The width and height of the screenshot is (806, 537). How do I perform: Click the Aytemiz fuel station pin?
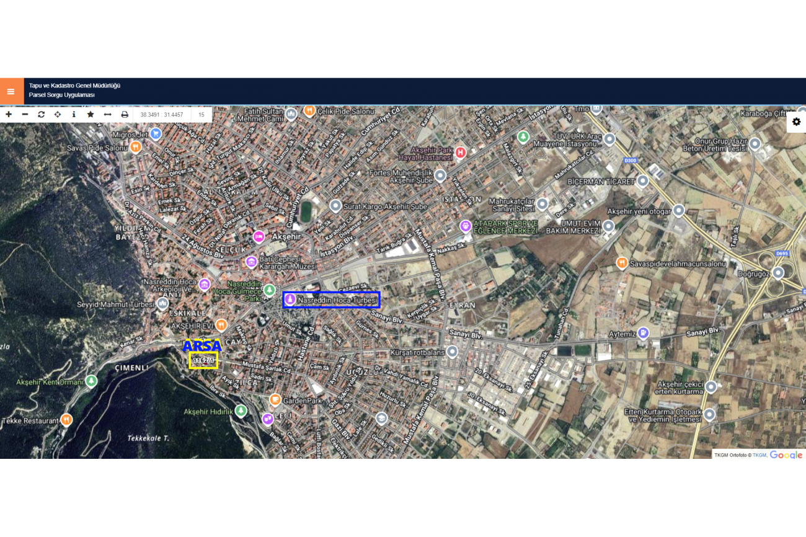click(644, 333)
